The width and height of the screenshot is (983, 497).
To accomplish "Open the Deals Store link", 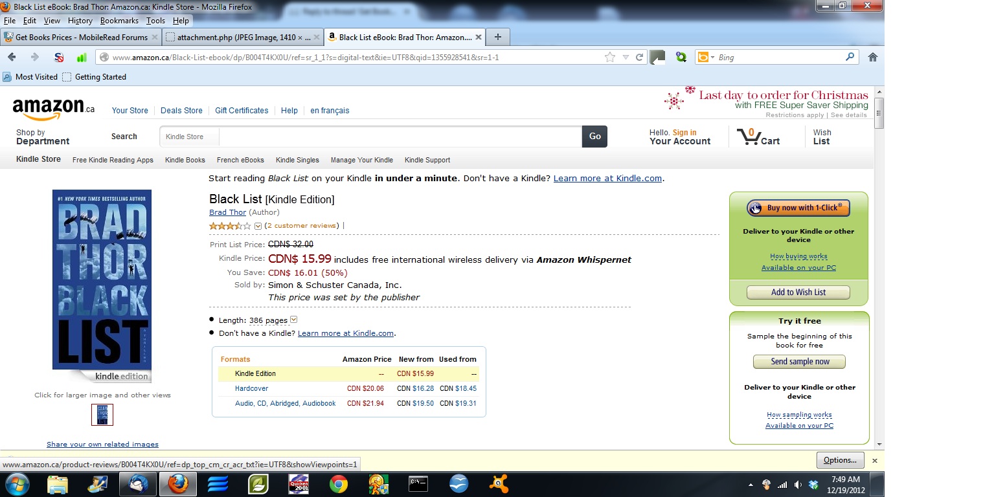I will [181, 111].
